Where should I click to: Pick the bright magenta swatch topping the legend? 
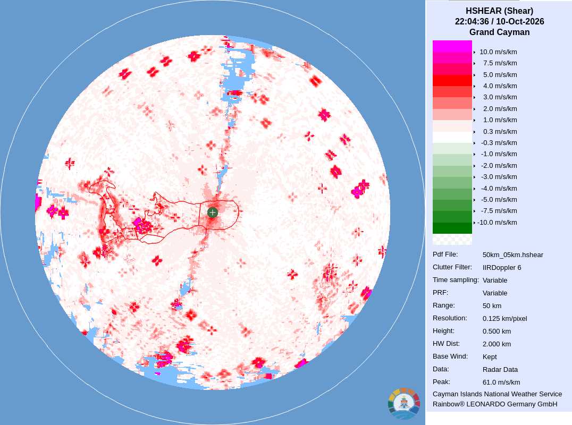[x=452, y=46]
